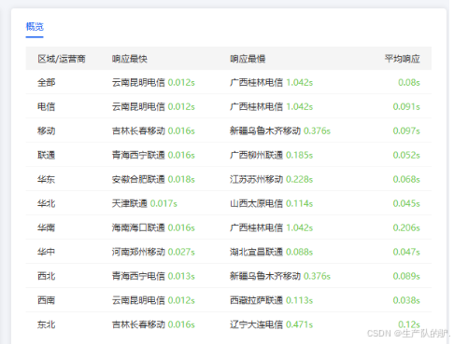Select average response 0.091s value
The image size is (454, 344).
406,106
